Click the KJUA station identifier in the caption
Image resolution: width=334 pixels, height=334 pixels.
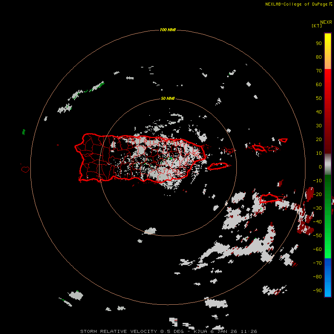200,331
